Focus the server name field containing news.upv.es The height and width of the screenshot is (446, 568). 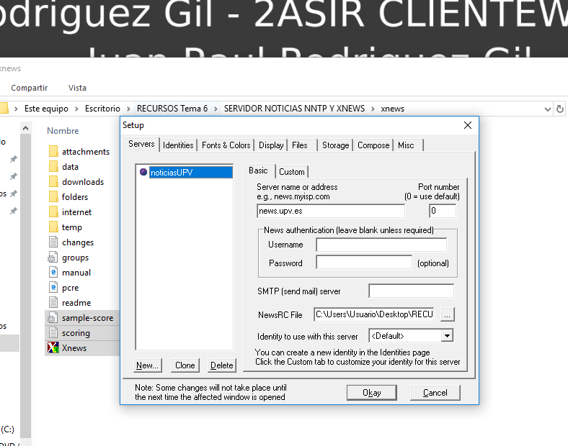[x=331, y=211]
